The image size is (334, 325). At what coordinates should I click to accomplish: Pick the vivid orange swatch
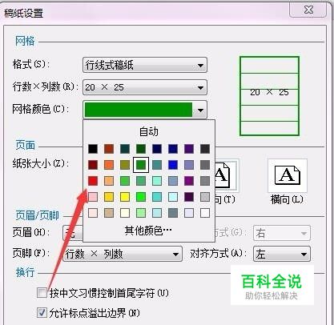point(109,165)
